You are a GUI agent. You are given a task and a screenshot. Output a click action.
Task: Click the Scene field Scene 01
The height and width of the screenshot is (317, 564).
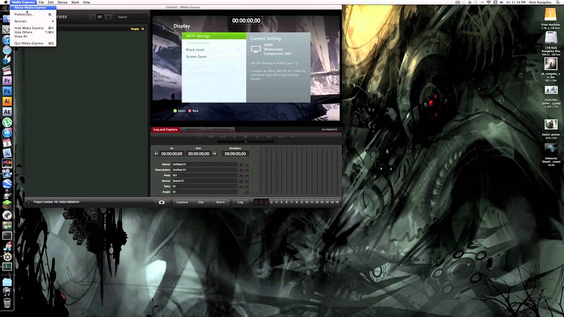(x=204, y=181)
